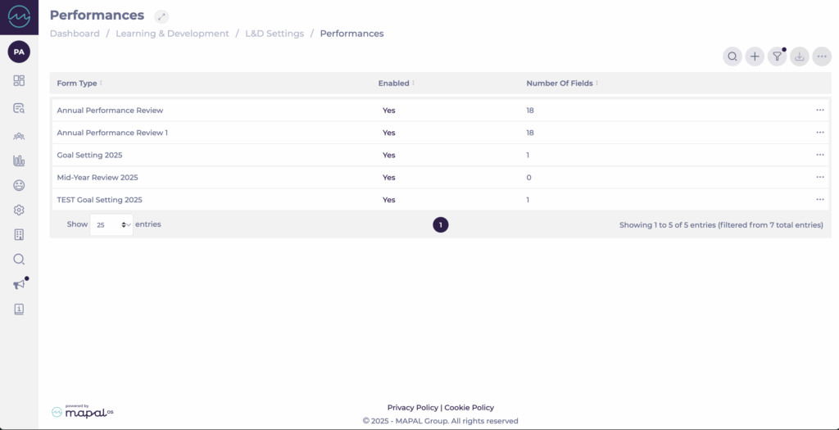Open row menu for Mid-Year Review 2025
This screenshot has width=839, height=430.
(x=819, y=177)
